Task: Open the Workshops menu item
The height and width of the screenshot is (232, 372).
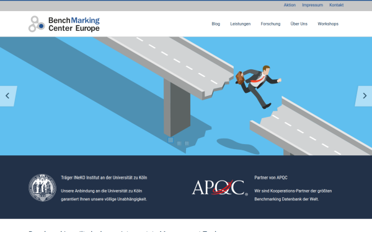Action: [328, 24]
